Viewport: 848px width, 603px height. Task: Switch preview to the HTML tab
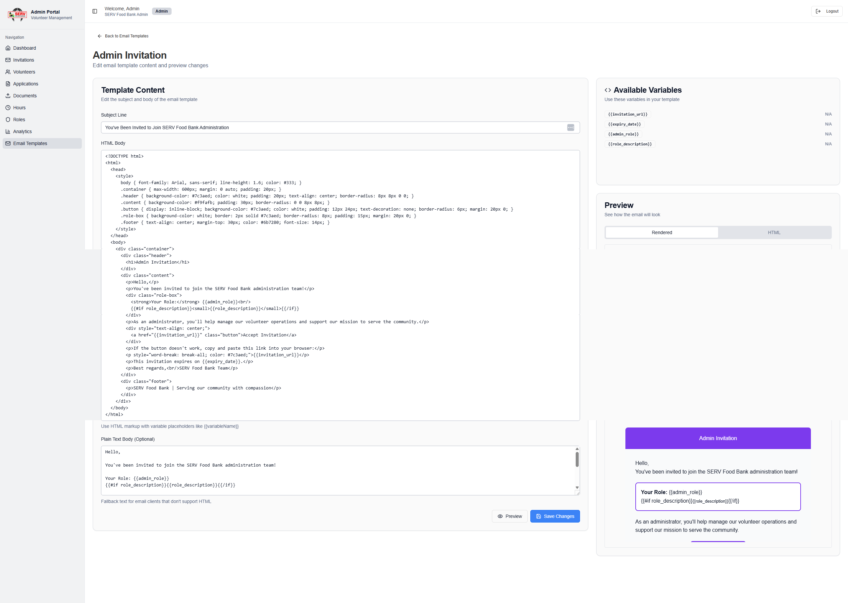coord(774,232)
